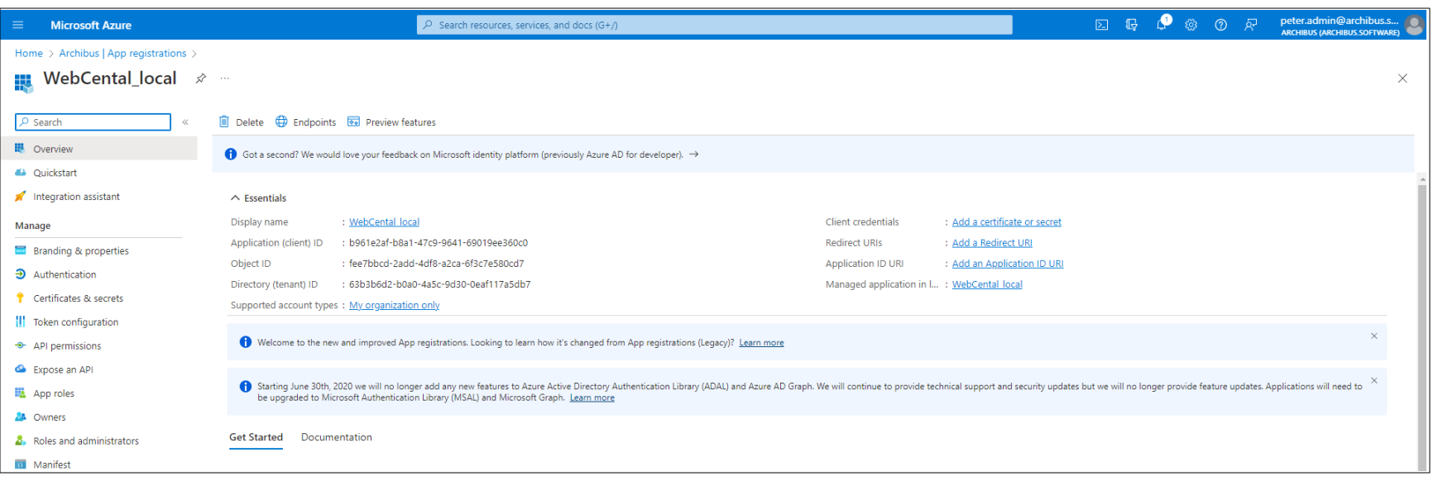Click the Certificates & secrets key icon

pyautogui.click(x=20, y=298)
